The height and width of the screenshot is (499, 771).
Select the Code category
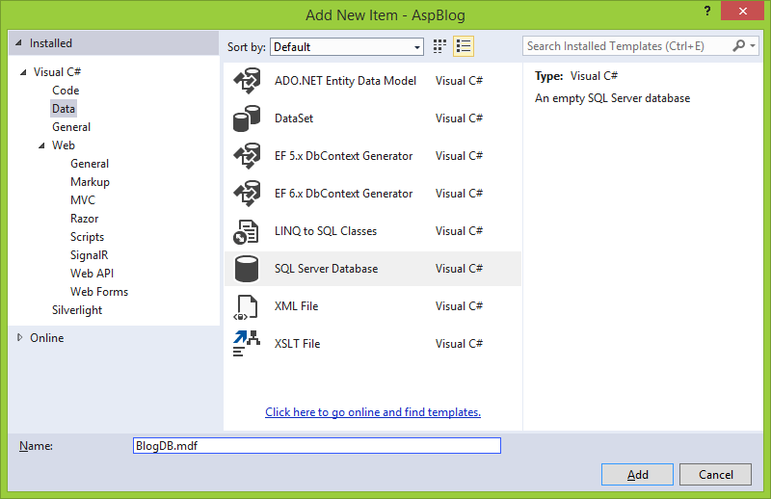(66, 91)
